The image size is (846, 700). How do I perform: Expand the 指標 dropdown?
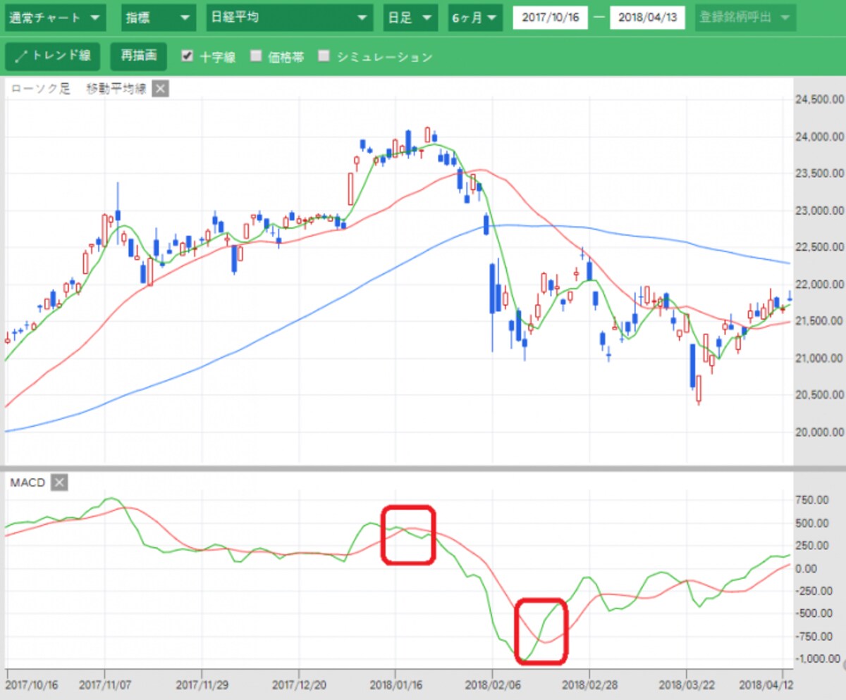[159, 18]
